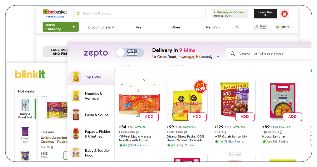The height and width of the screenshot is (167, 317).
Task: Open Sweet Tooth category icon
Action: [x=25, y=130]
